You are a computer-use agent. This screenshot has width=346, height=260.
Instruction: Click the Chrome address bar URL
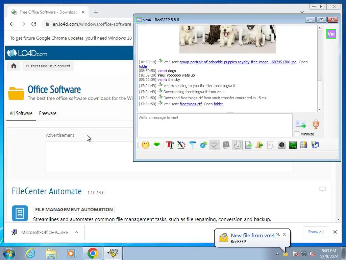pos(92,24)
